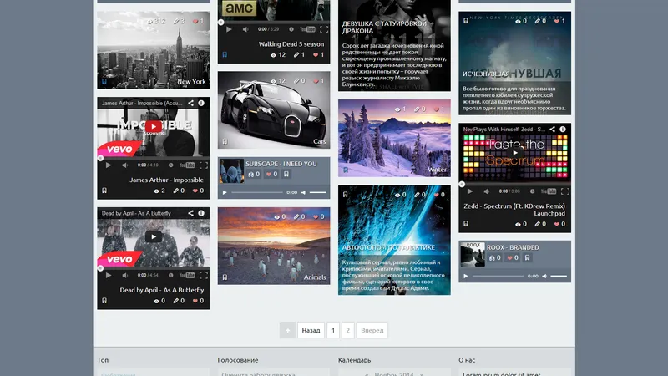Play the Walking Dead 5 season video
Viewport: 668px width, 376px height.
pos(229,29)
